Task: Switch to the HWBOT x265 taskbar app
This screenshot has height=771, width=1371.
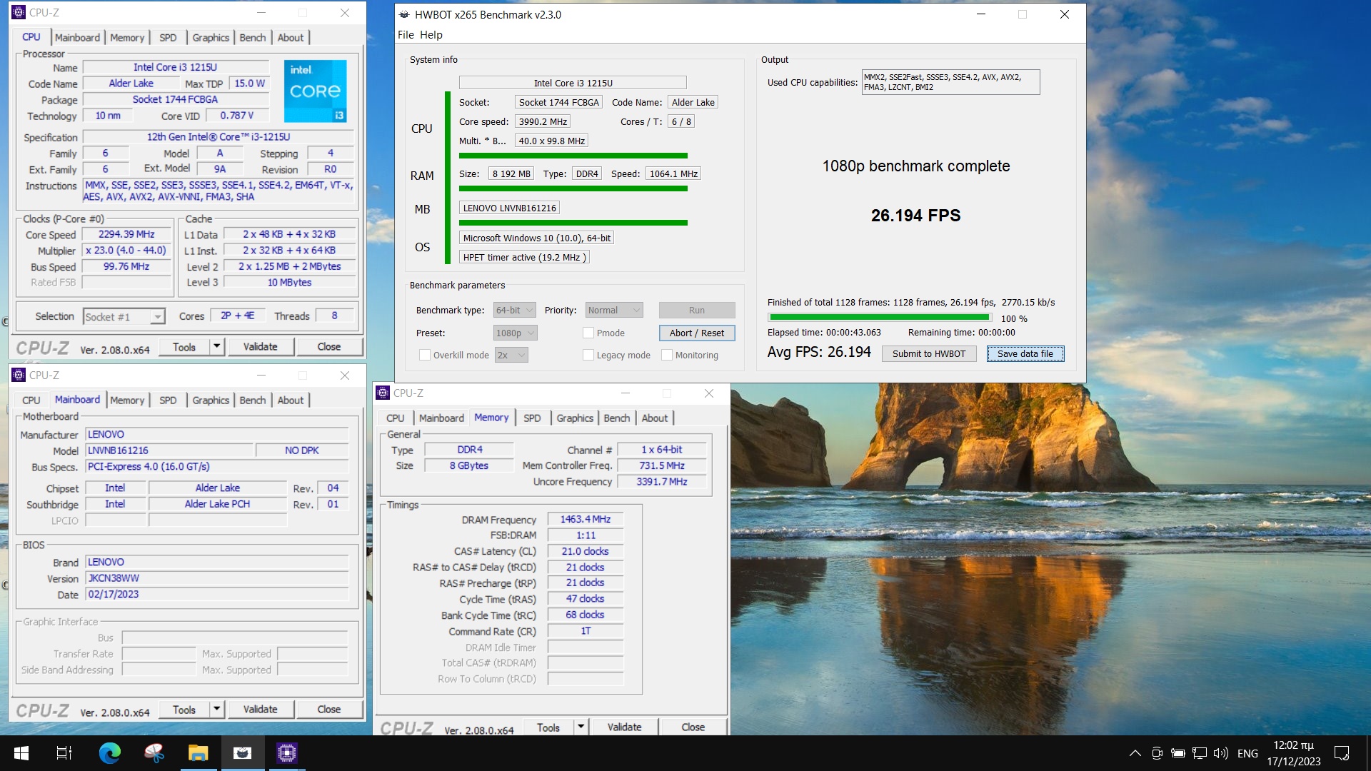Action: point(242,753)
